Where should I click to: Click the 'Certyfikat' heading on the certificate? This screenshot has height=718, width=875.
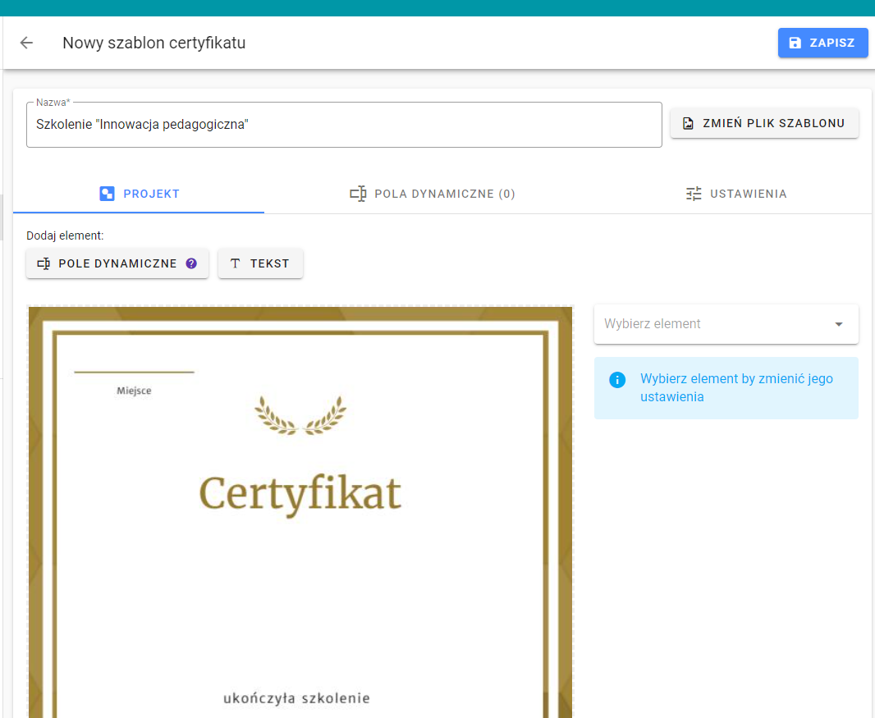300,494
